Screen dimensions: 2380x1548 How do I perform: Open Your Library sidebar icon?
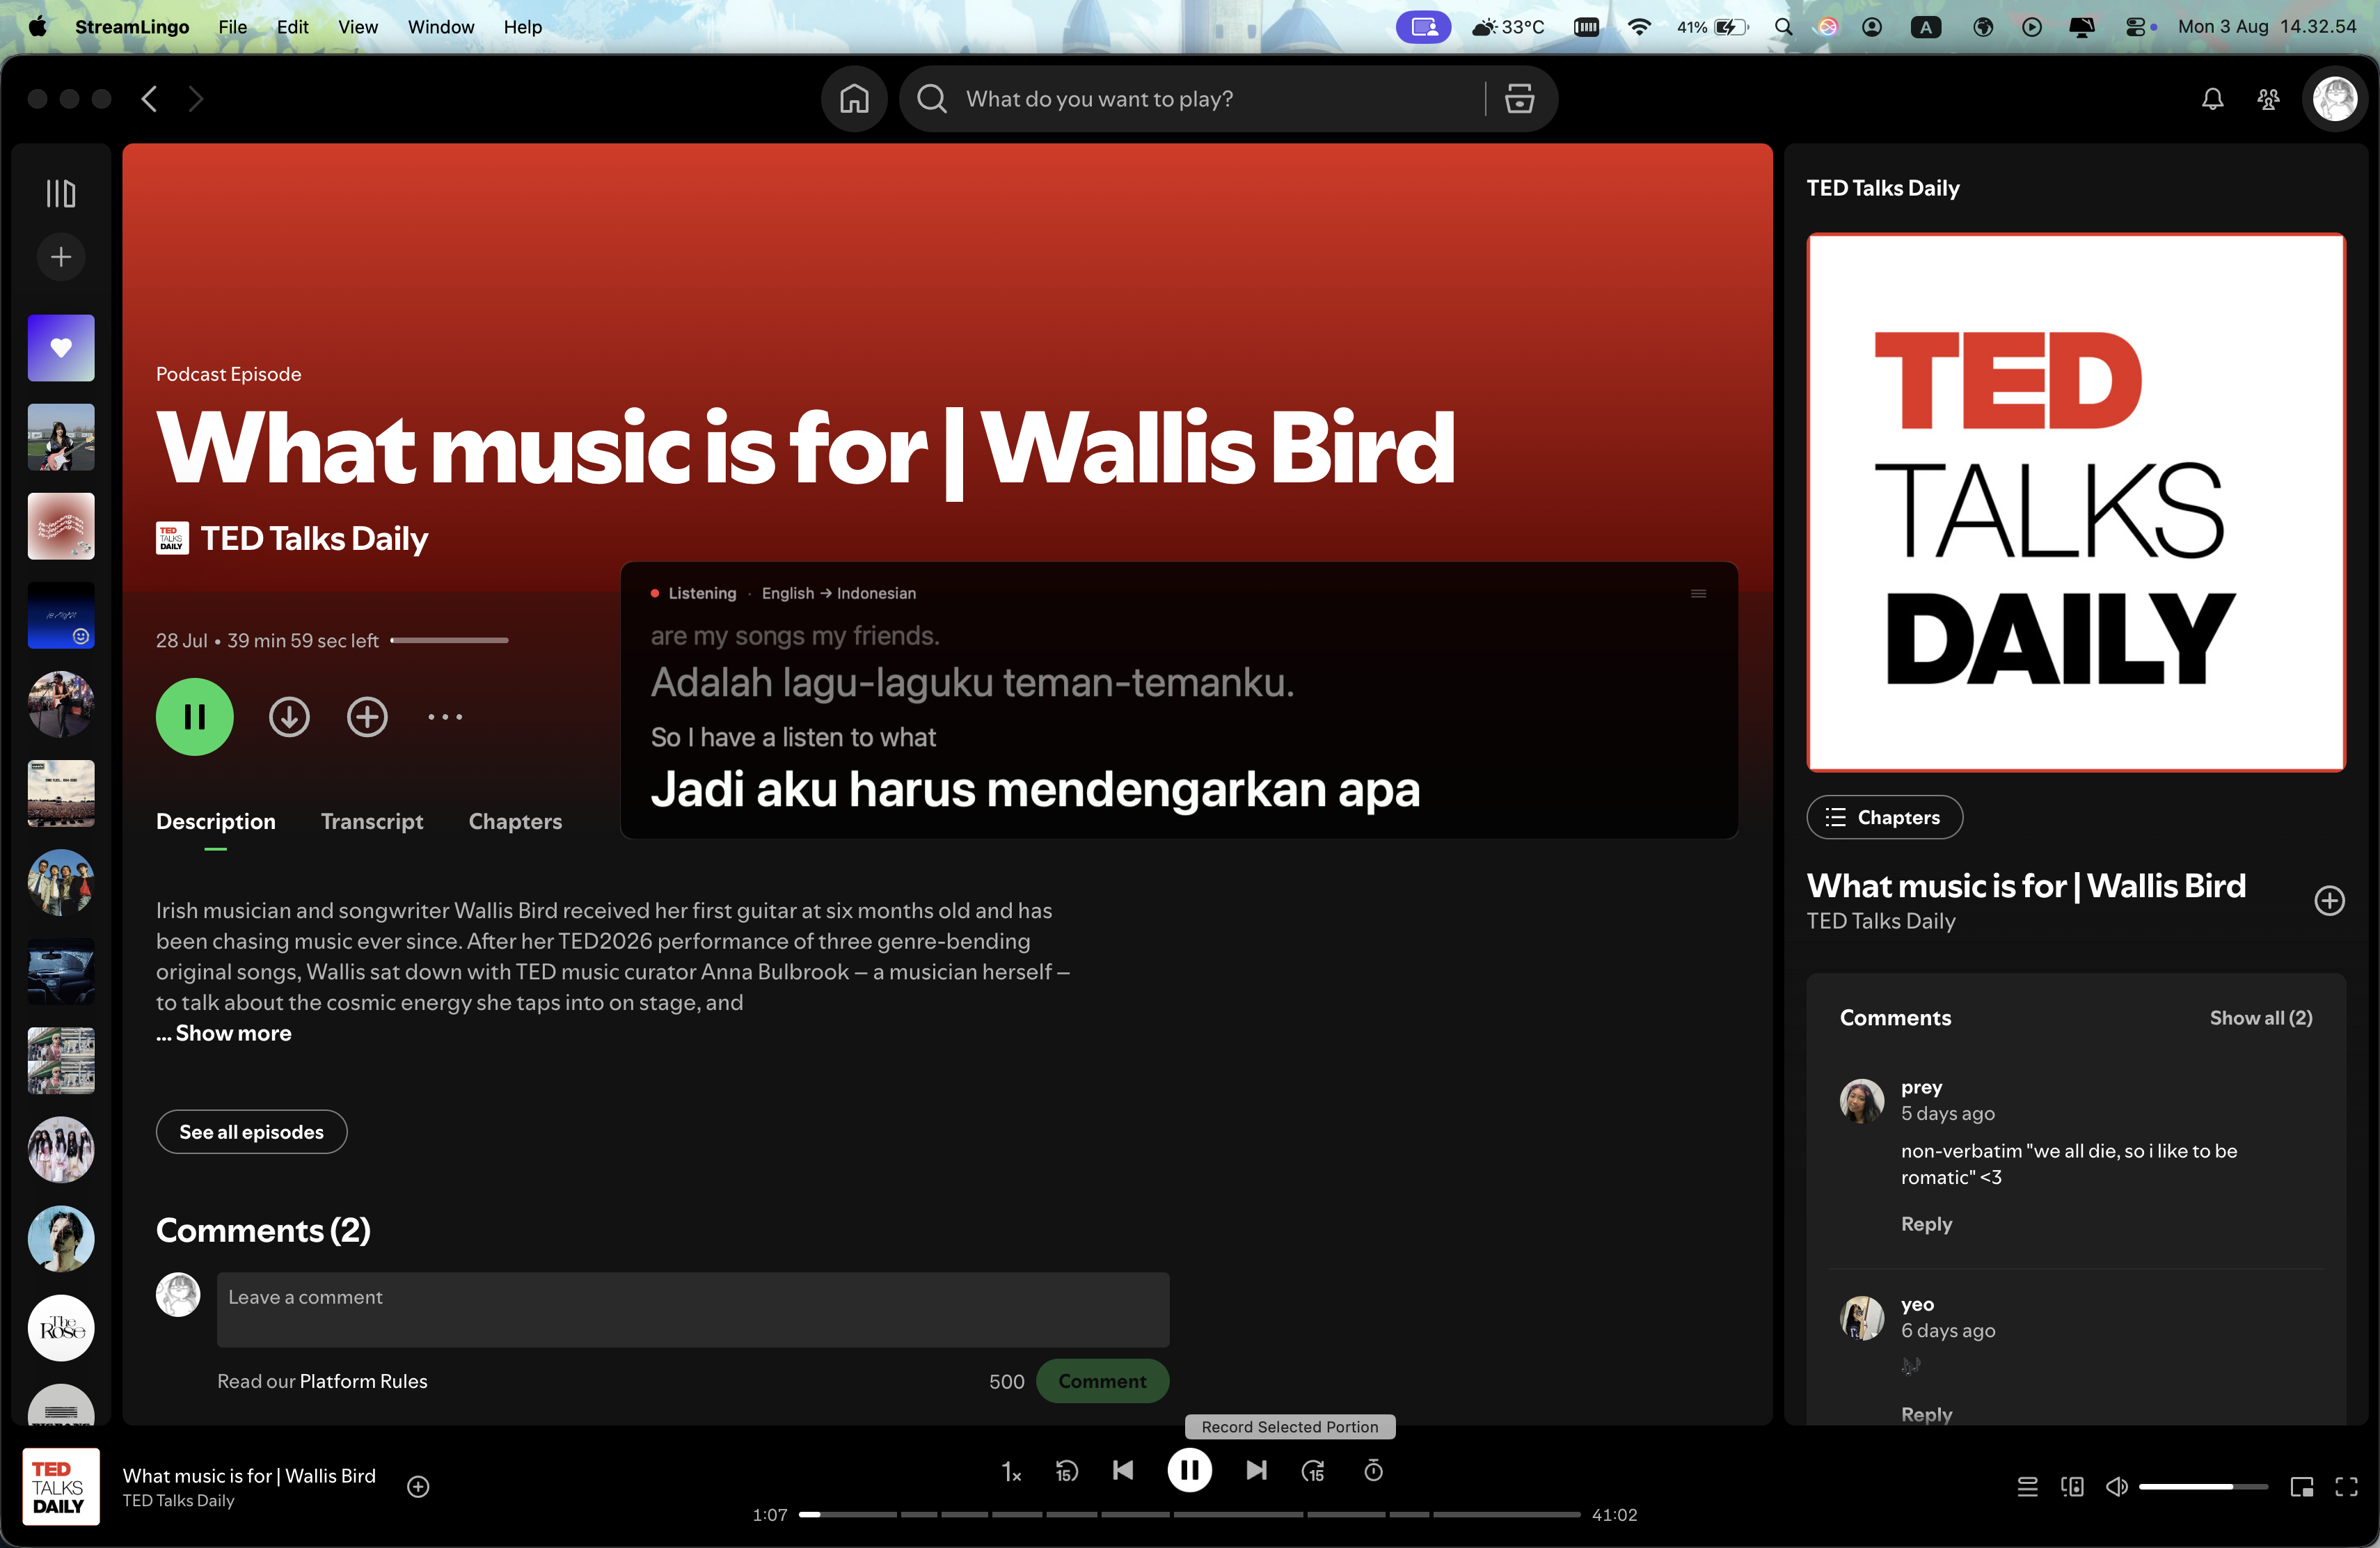[61, 193]
